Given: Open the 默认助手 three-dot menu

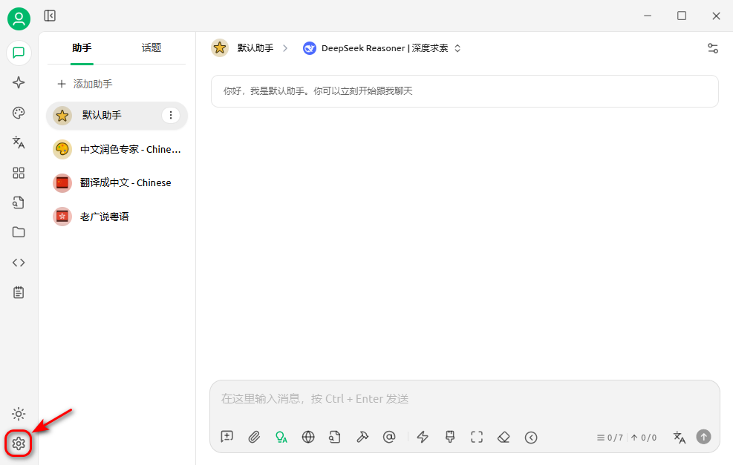Looking at the screenshot, I should pyautogui.click(x=171, y=115).
